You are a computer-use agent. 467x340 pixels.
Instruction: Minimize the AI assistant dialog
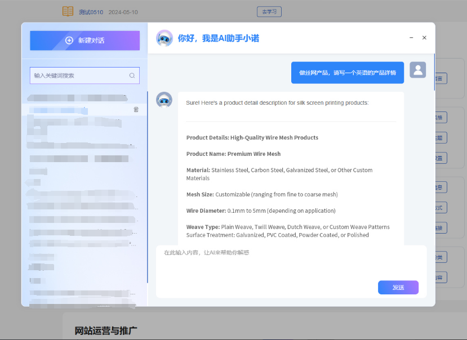(x=411, y=38)
